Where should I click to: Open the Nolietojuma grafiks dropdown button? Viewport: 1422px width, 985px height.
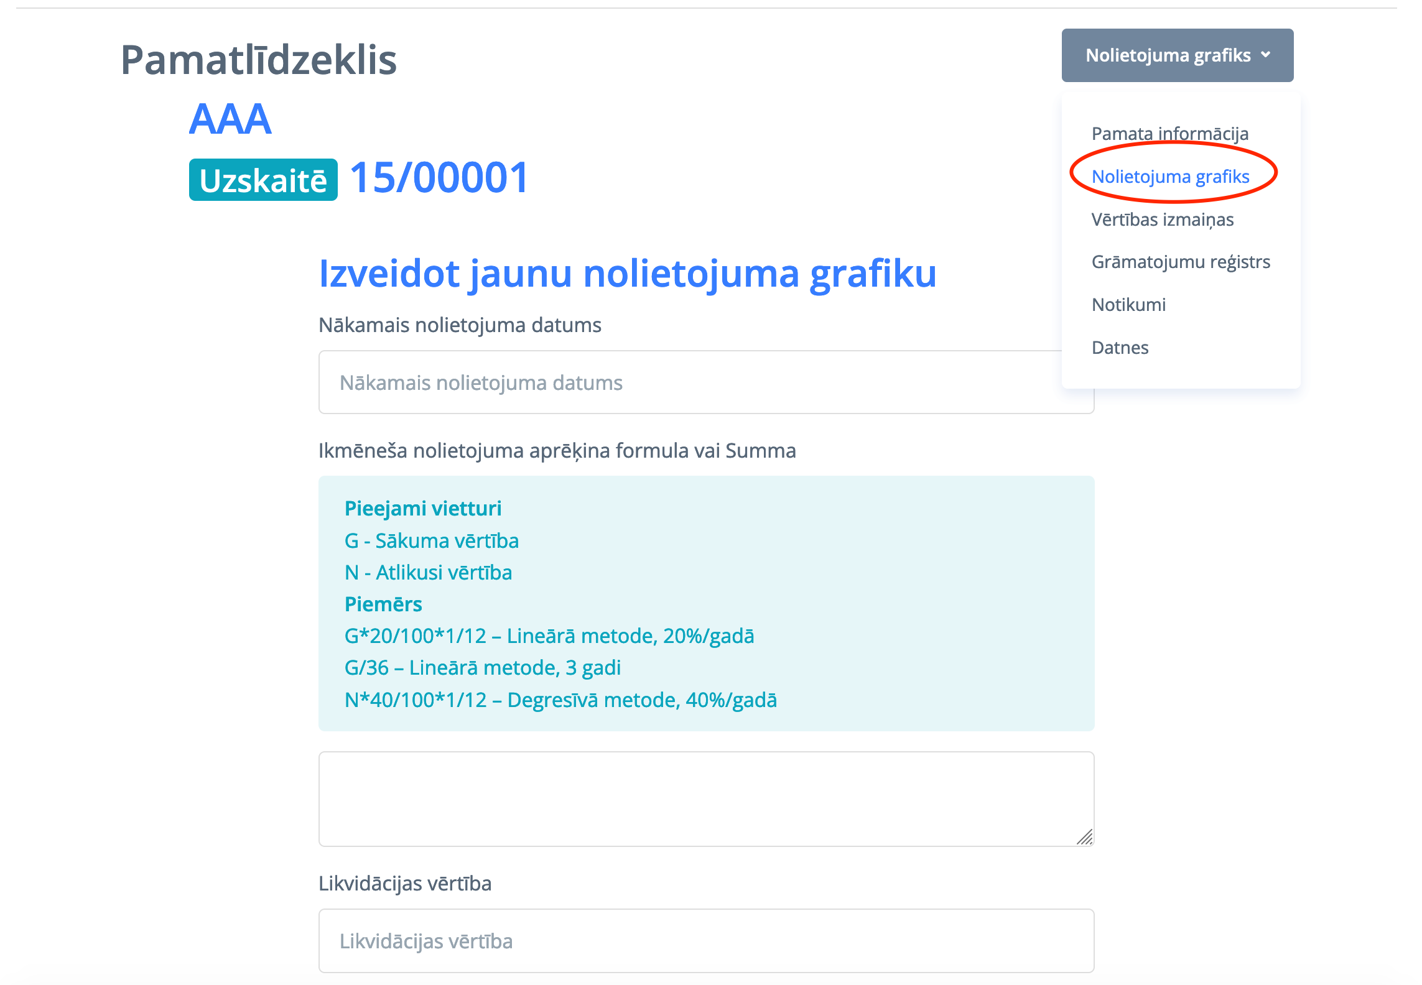tap(1167, 55)
